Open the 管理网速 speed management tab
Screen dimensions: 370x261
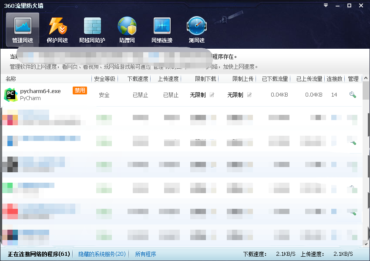(x=23, y=30)
